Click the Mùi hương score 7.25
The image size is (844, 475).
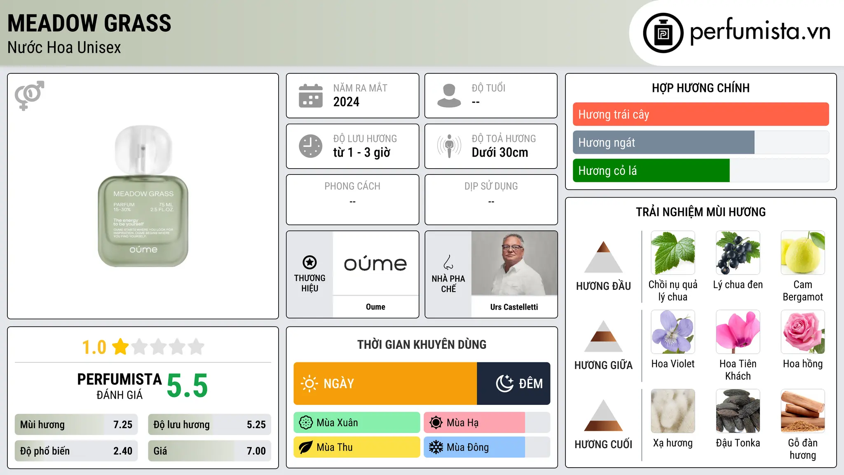[x=123, y=425]
